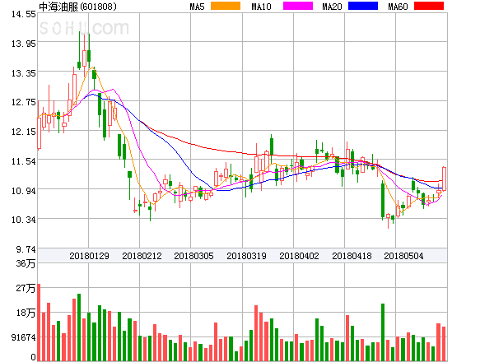Click the 13.35 price axis label
Image resolution: width=494 pixels, height=362 pixels.
pyautogui.click(x=24, y=73)
